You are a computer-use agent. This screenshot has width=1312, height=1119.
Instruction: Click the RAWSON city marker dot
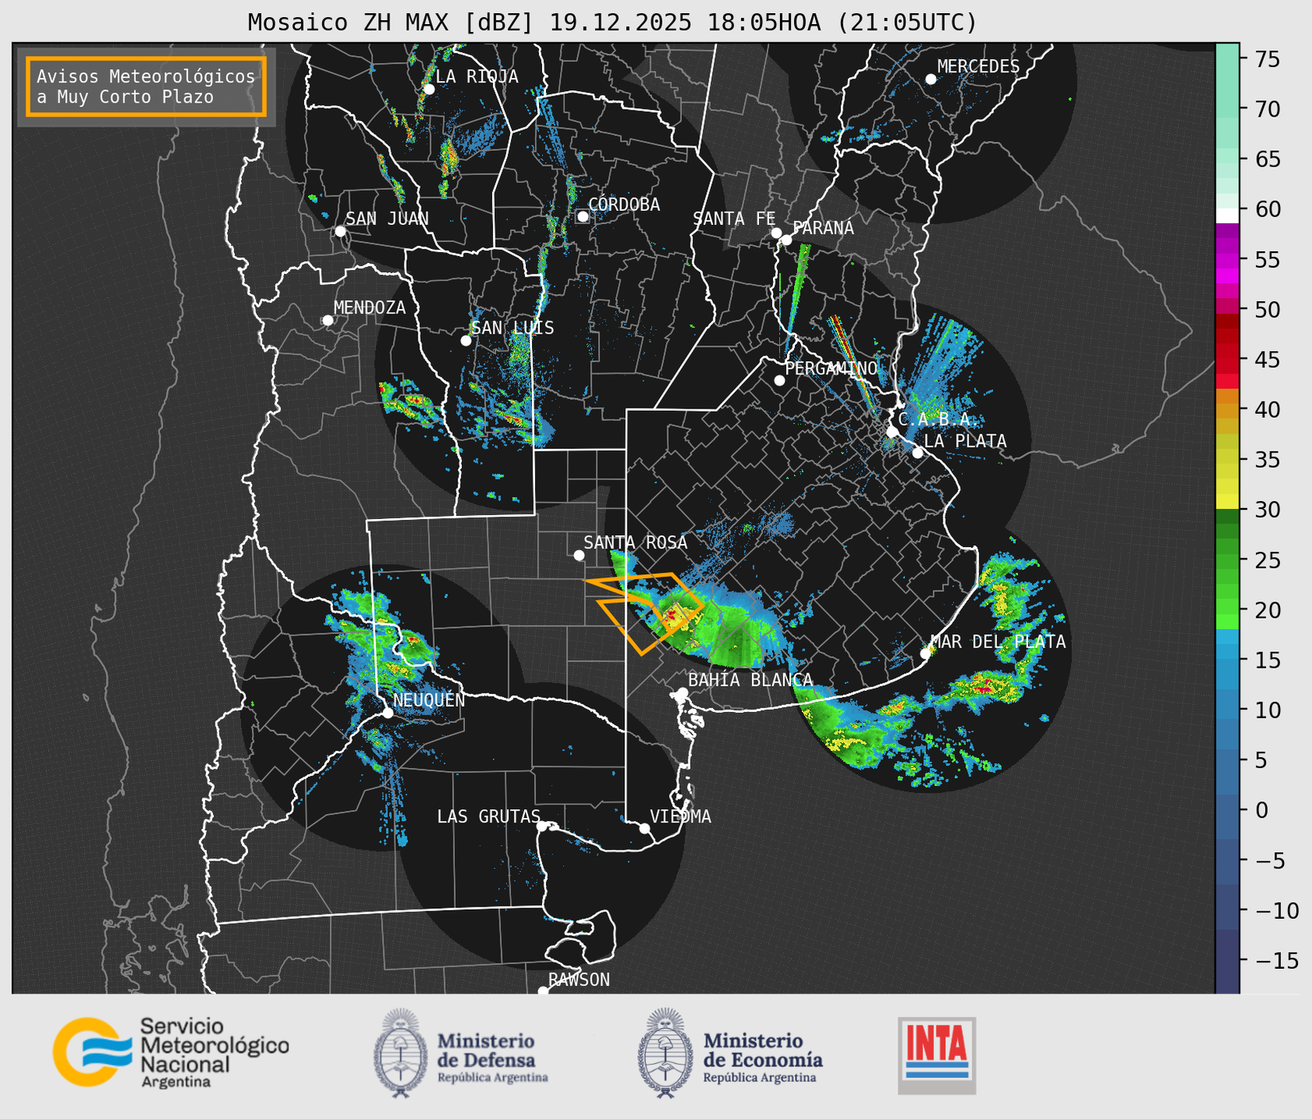pos(543,991)
